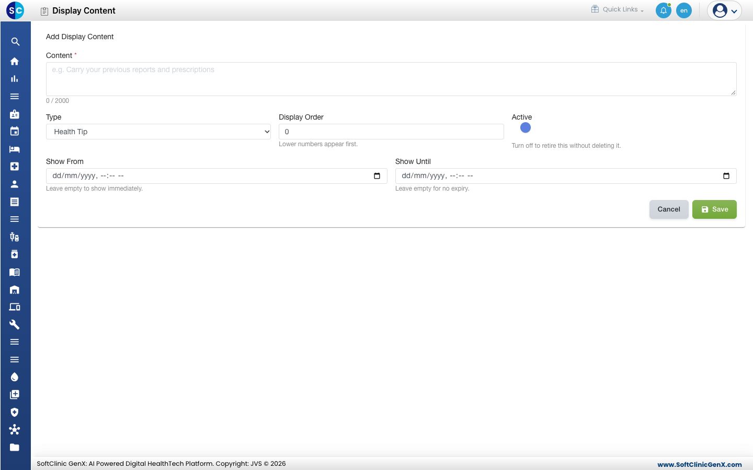Screen dimensions: 753x470
Task: Click the Display Content page title
Action: tap(84, 10)
